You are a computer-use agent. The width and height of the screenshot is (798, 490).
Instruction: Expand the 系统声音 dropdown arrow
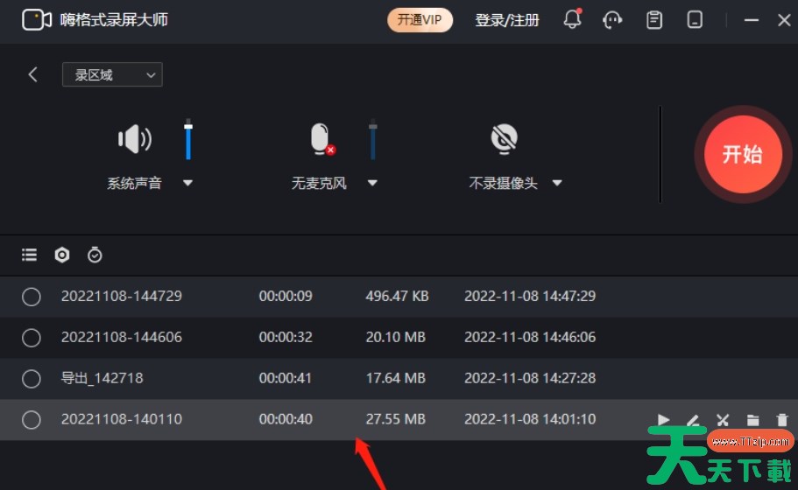pos(187,184)
